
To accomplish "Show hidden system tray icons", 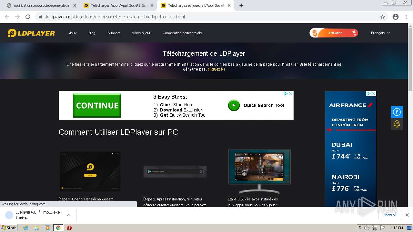I will point(360,228).
